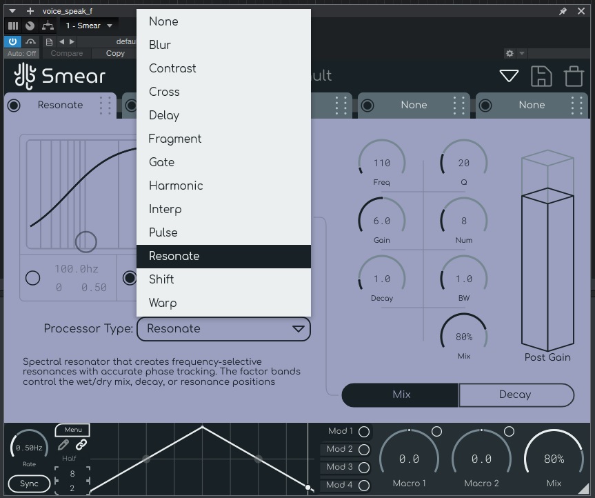
Task: Go to next preset arrow
Action: pos(72,41)
